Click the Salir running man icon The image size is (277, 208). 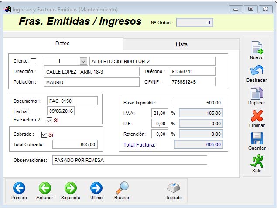coord(256,161)
